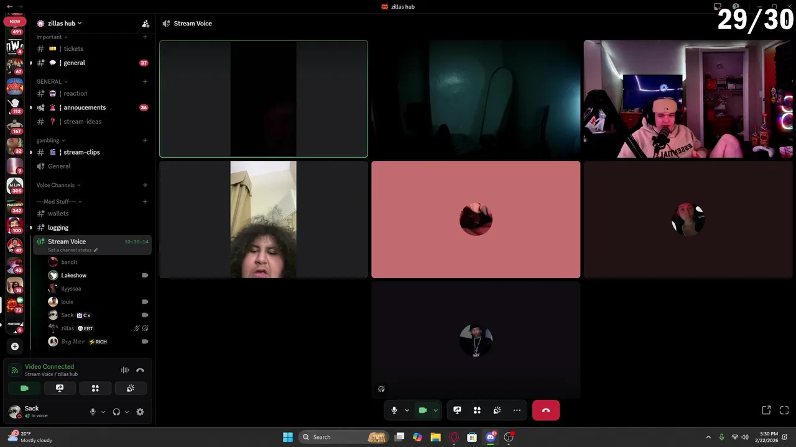
Task: Click the taskbar Search box
Action: (345, 437)
